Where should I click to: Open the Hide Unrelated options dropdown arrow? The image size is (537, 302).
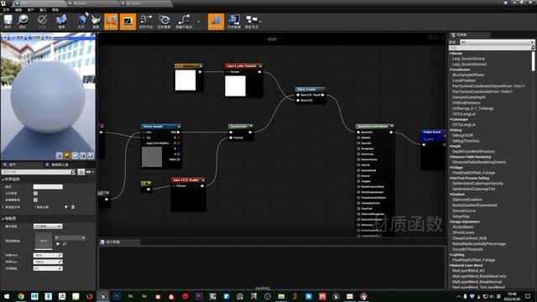click(199, 22)
